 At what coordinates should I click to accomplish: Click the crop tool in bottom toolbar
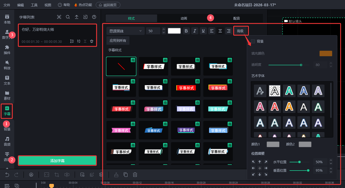(x=57, y=175)
